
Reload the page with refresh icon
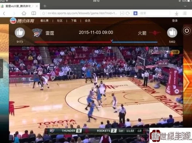tap(128, 13)
